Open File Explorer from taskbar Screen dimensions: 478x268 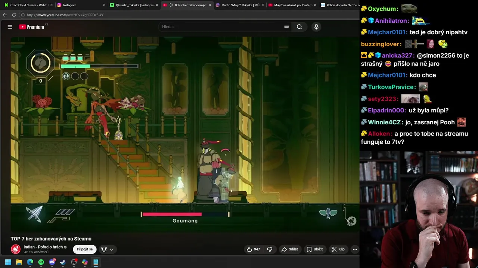pos(19,262)
